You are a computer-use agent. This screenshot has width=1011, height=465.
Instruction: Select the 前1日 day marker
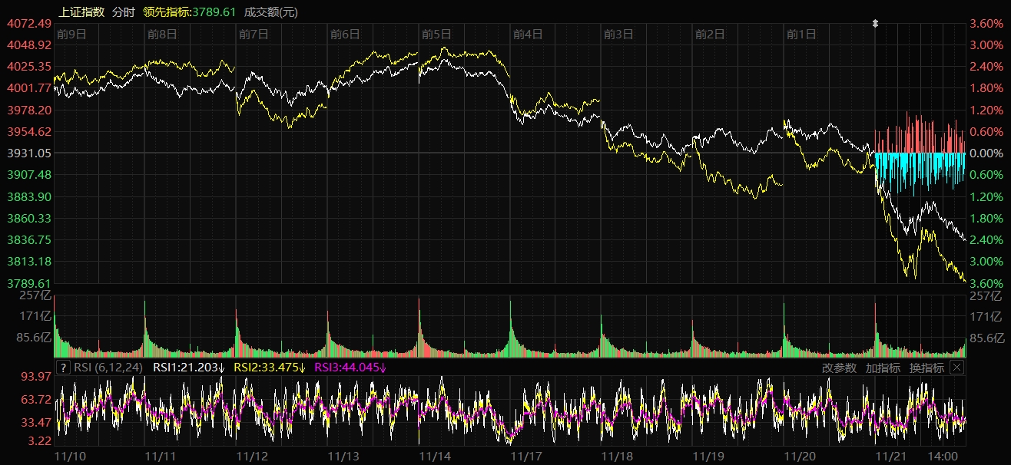801,34
